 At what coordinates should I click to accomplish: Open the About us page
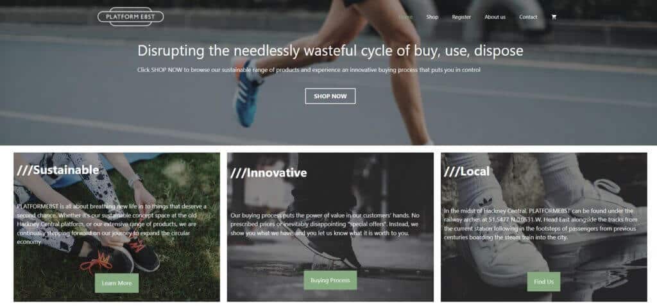point(495,17)
